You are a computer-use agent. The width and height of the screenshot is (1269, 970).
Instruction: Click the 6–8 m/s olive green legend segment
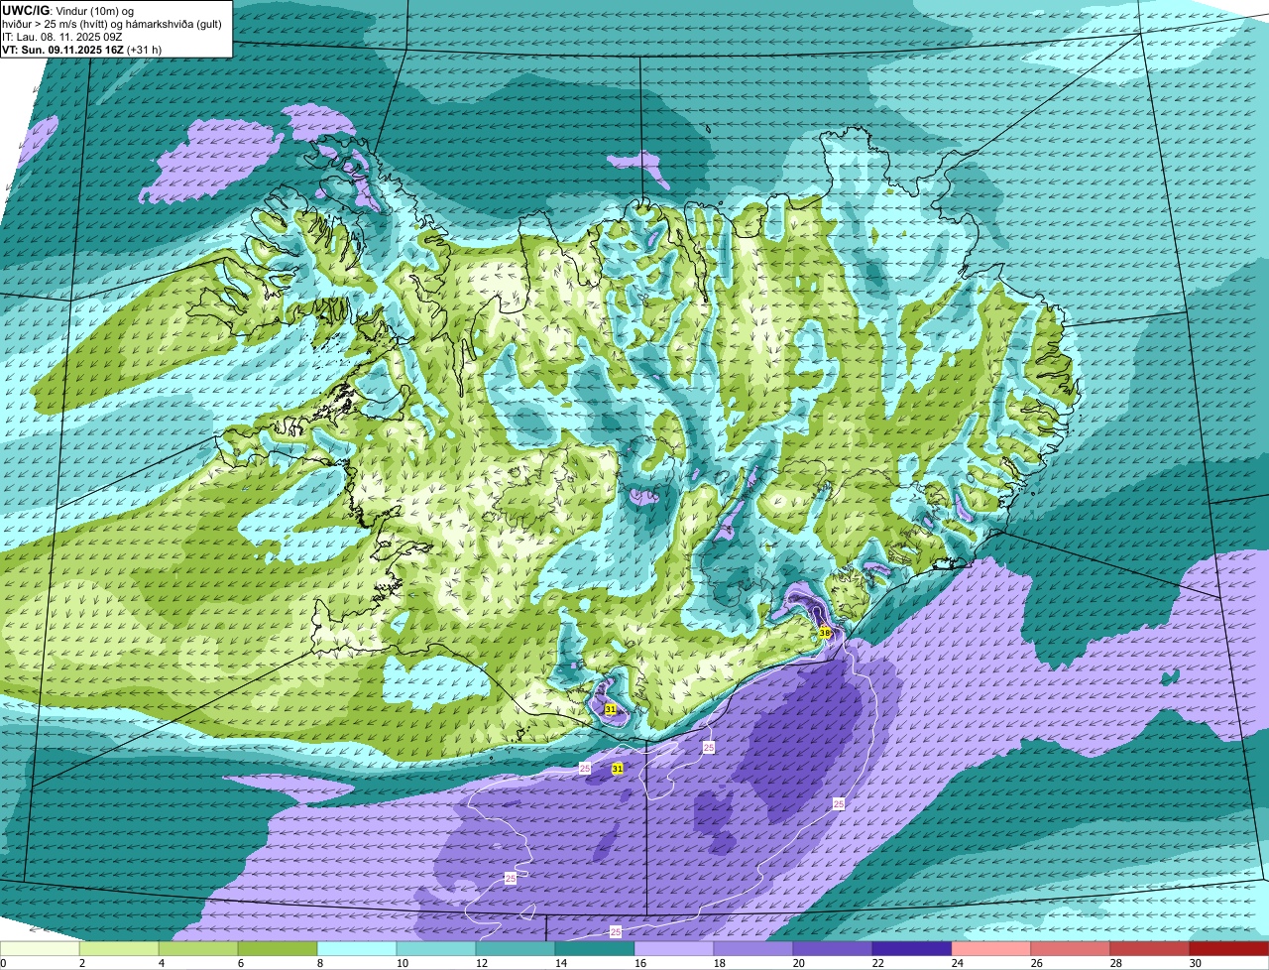click(x=278, y=949)
